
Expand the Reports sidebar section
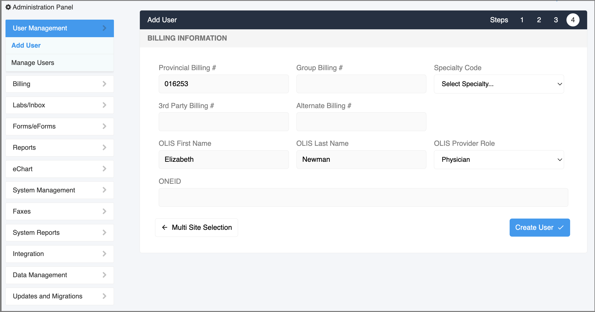pyautogui.click(x=60, y=147)
